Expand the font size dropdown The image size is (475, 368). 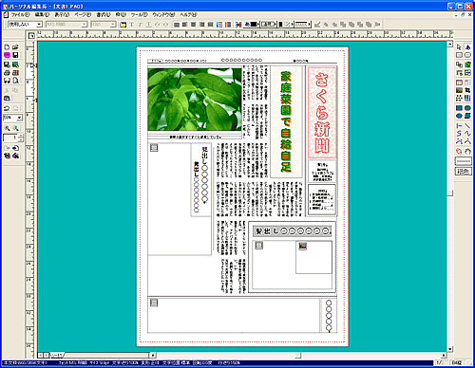point(113,25)
